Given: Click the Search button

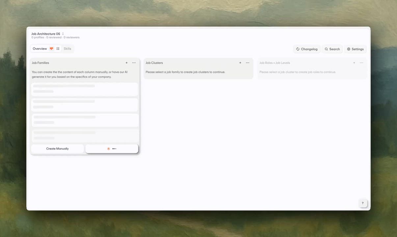Looking at the screenshot, I should click(x=332, y=49).
